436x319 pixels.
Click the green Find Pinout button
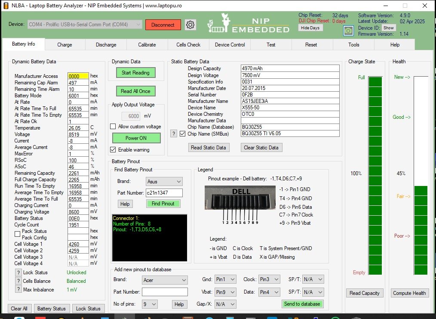pyautogui.click(x=163, y=204)
